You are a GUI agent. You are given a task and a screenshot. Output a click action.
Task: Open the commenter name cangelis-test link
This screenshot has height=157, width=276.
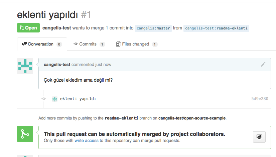pyautogui.click(x=57, y=64)
